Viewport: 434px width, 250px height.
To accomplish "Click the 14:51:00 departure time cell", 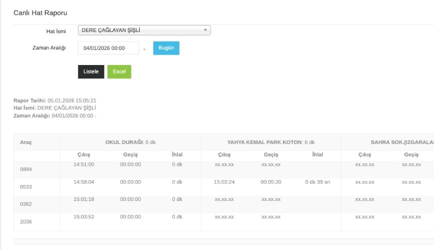I will (83, 164).
